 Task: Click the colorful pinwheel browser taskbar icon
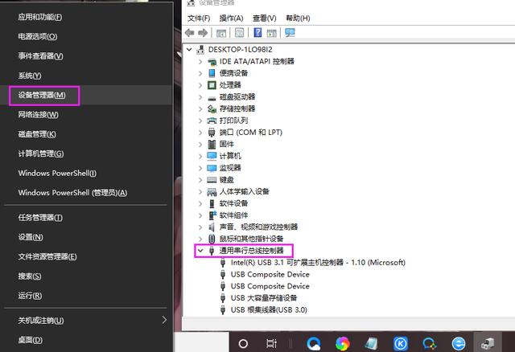343,343
